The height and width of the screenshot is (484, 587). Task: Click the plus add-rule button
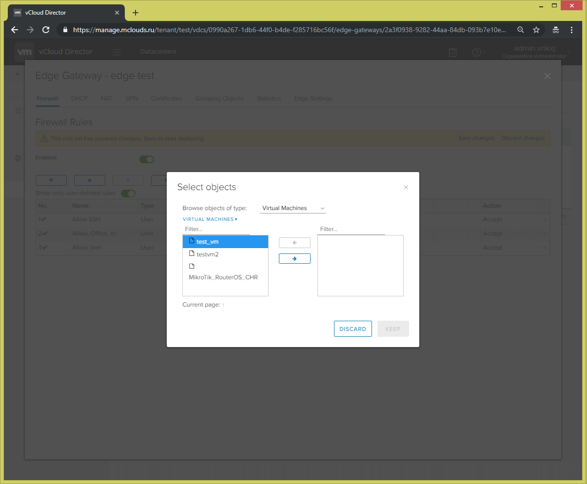51,180
